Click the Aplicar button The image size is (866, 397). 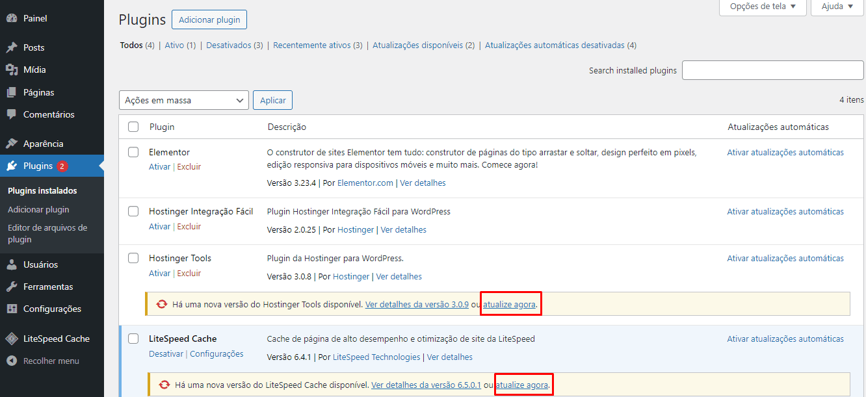(x=273, y=100)
